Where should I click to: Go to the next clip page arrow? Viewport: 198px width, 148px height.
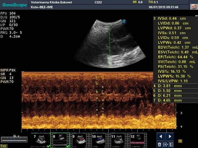pos(170,136)
